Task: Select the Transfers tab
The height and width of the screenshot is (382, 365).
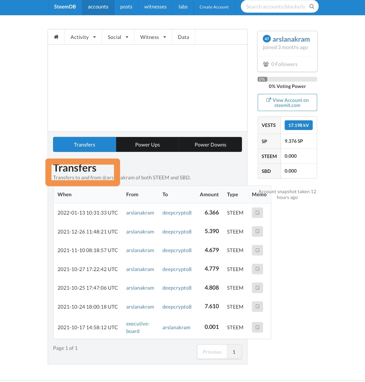Action: tap(84, 144)
